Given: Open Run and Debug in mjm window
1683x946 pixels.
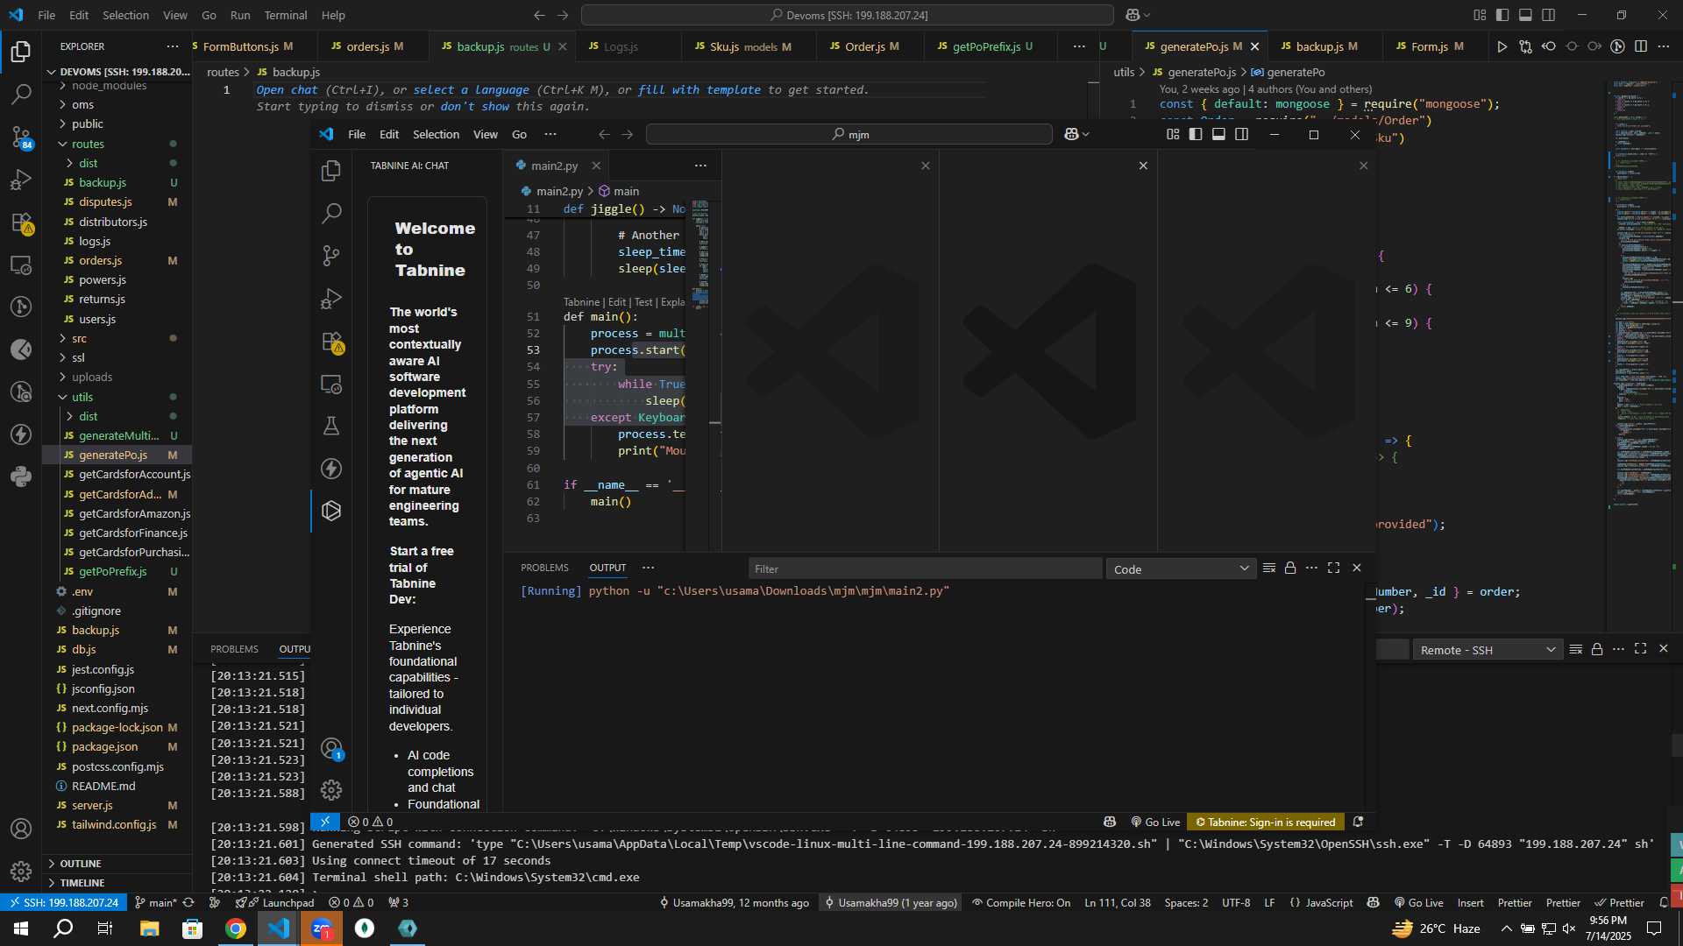Looking at the screenshot, I should 331,299.
